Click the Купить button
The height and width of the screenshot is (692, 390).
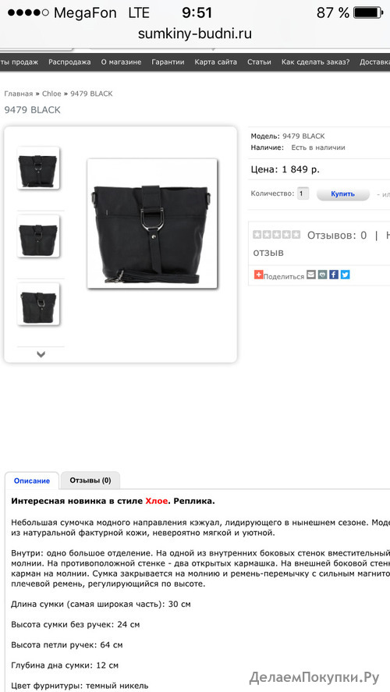(342, 193)
